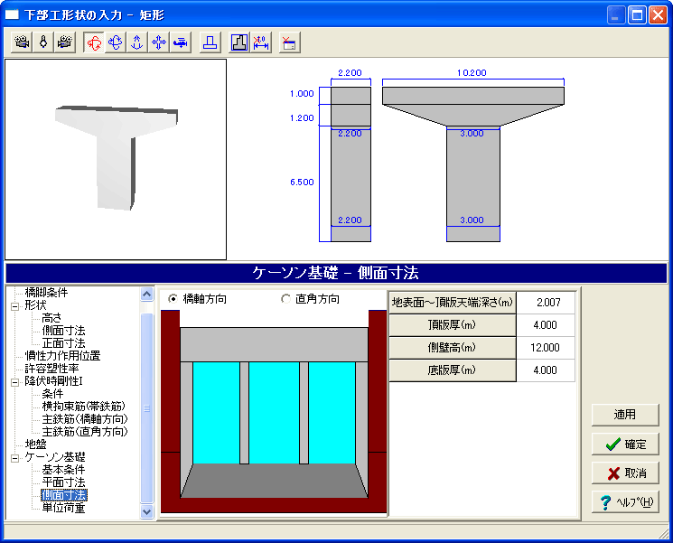Click the 頂版厚(m) row label

pyautogui.click(x=452, y=325)
